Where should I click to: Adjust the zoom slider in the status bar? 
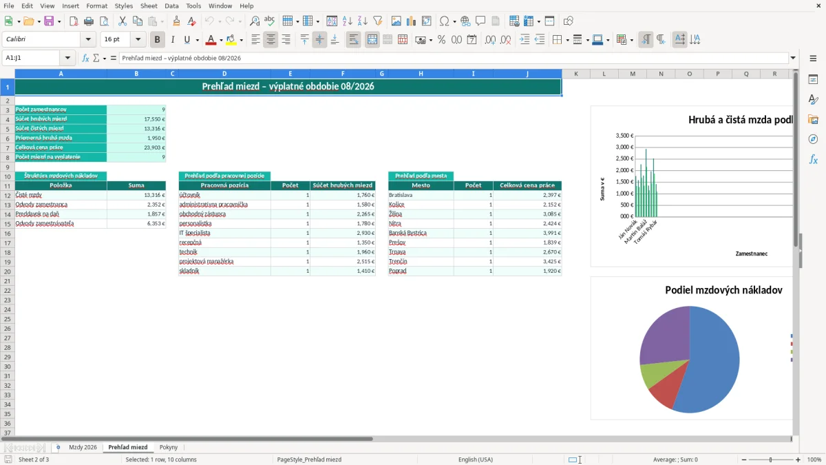tap(771, 459)
